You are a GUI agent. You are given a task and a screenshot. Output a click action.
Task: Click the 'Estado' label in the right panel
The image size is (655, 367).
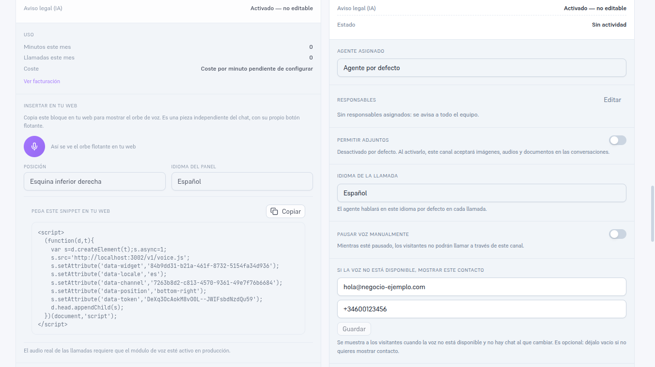[x=346, y=25]
